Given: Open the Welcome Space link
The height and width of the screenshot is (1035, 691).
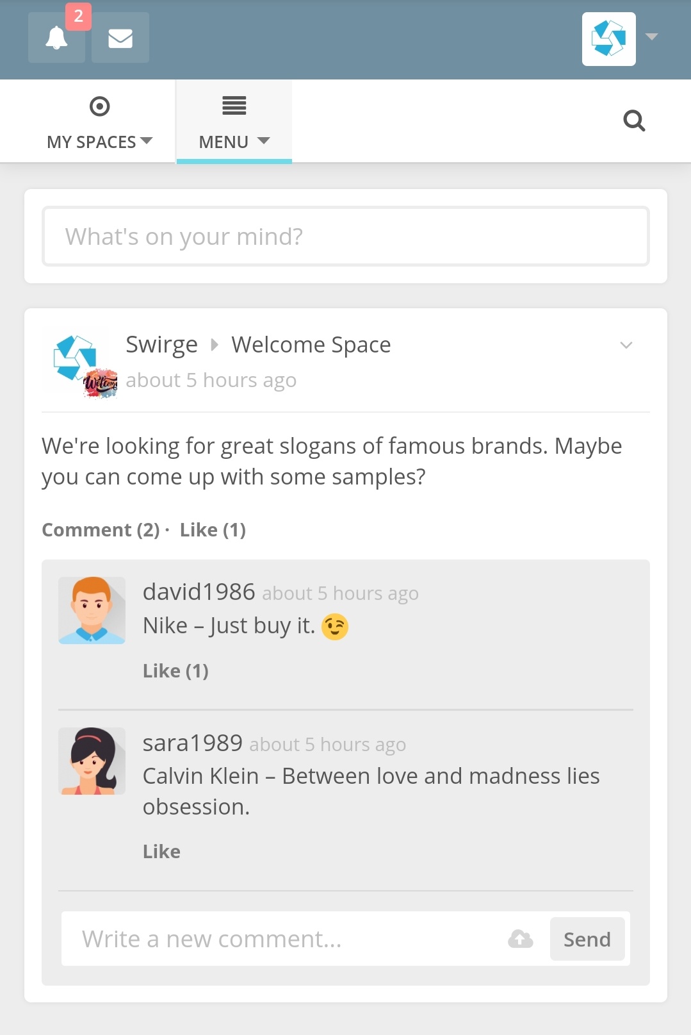Looking at the screenshot, I should coord(311,345).
